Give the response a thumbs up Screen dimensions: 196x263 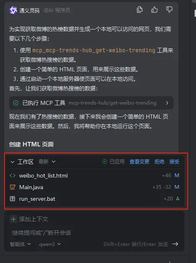point(154,10)
